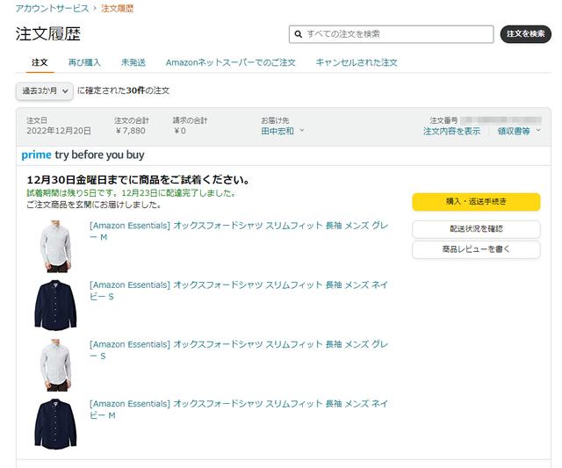Select the 注文 tab
This screenshot has width=562, height=468.
pos(40,62)
